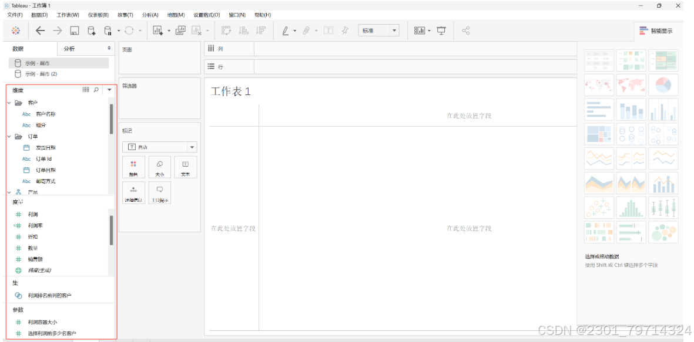The width and height of the screenshot is (694, 342).
Task: Click the save workbook toolbar icon
Action: click(x=75, y=31)
